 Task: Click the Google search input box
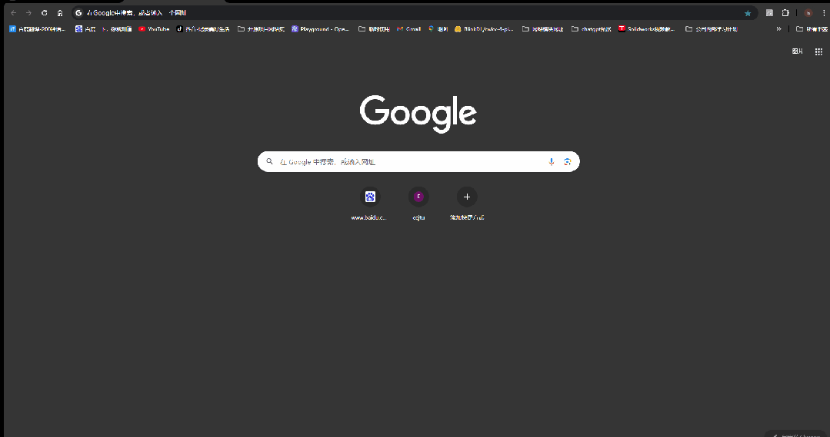pyautogui.click(x=418, y=162)
